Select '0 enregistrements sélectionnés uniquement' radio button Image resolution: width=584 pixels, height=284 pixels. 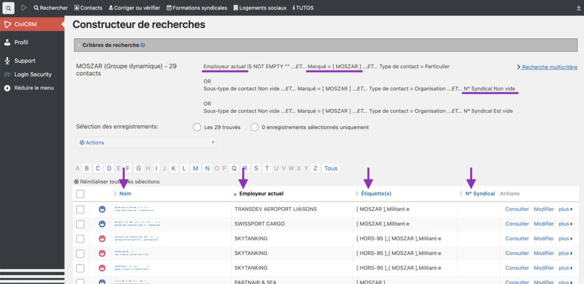pos(254,127)
